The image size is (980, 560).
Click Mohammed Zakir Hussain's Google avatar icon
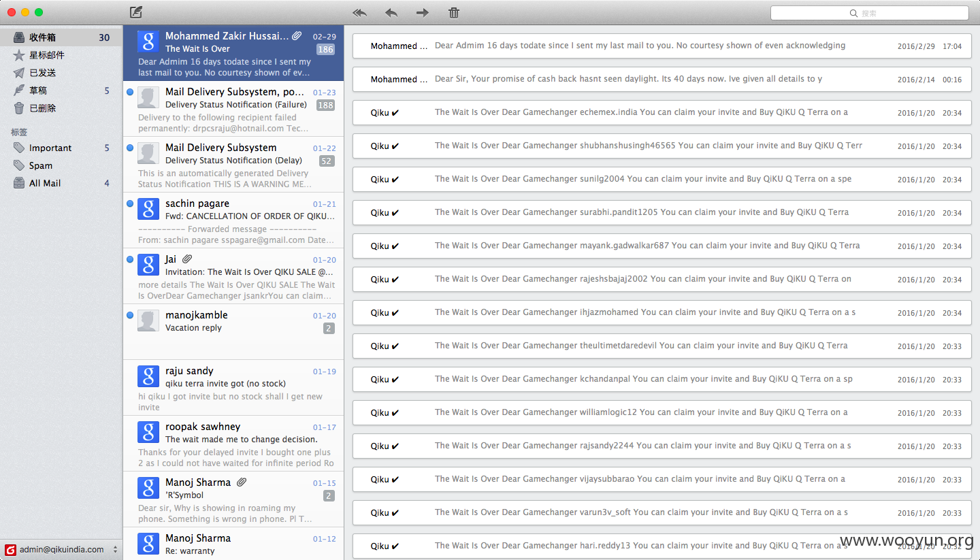[148, 41]
